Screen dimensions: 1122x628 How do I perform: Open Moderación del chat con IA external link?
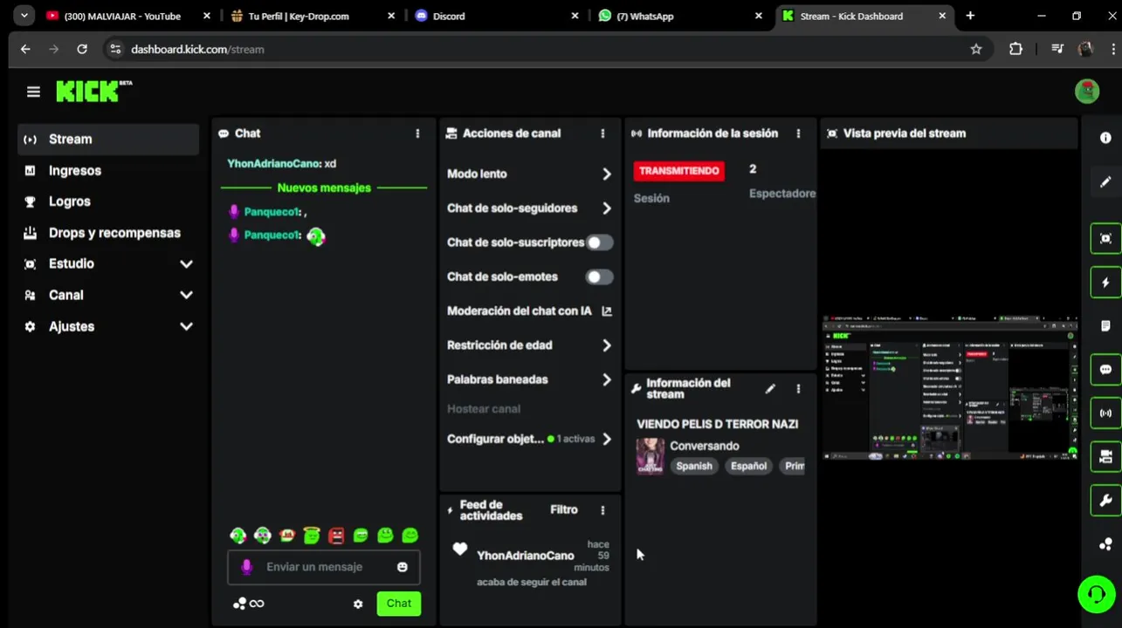tap(607, 311)
